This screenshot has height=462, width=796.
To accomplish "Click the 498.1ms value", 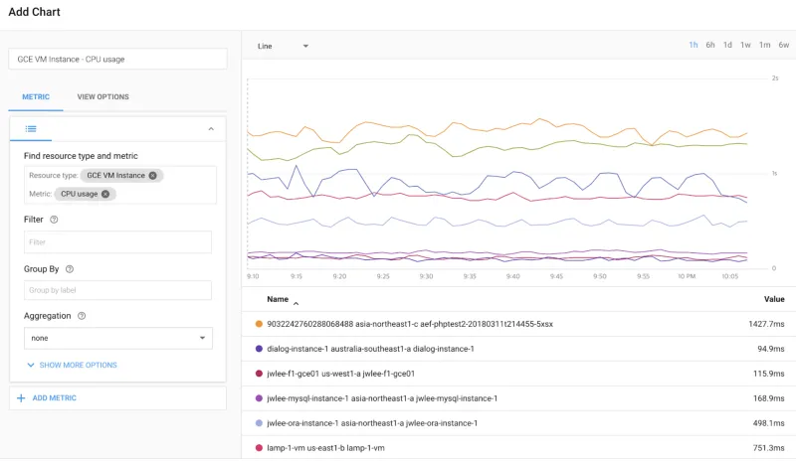I will point(769,423).
